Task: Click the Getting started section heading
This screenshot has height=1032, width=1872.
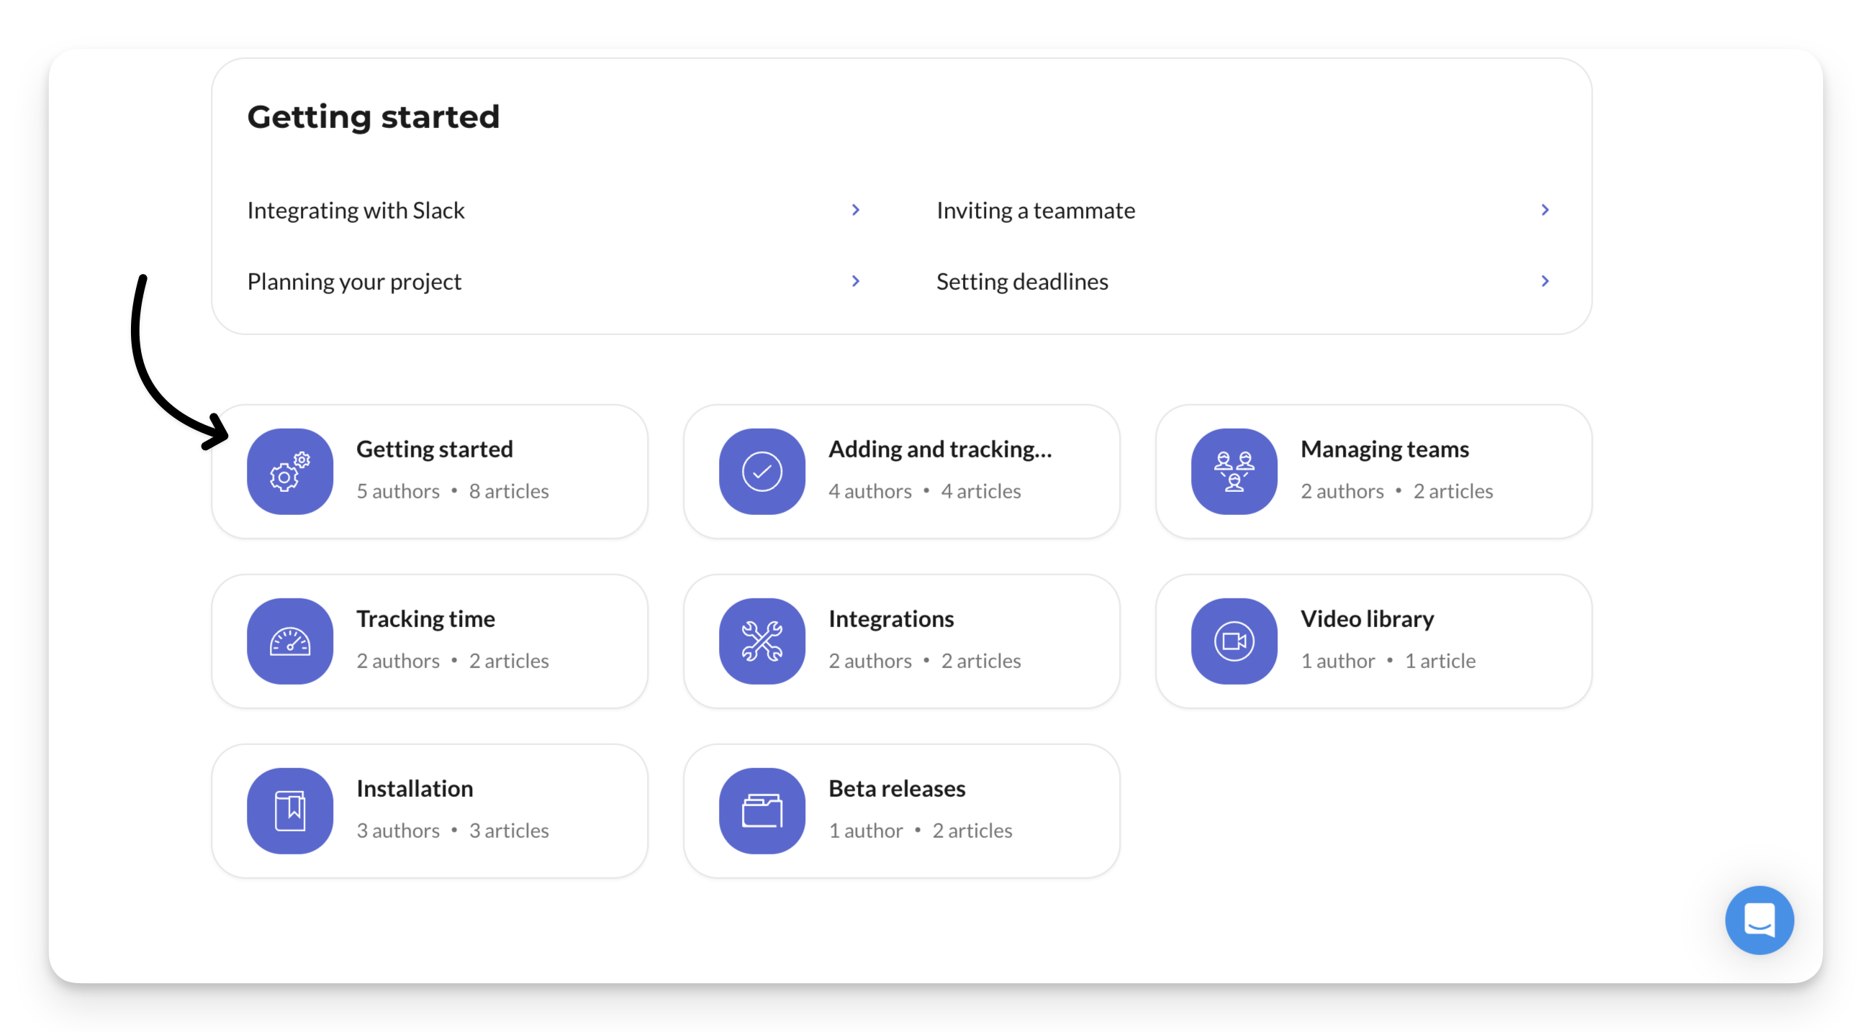Action: click(x=374, y=117)
